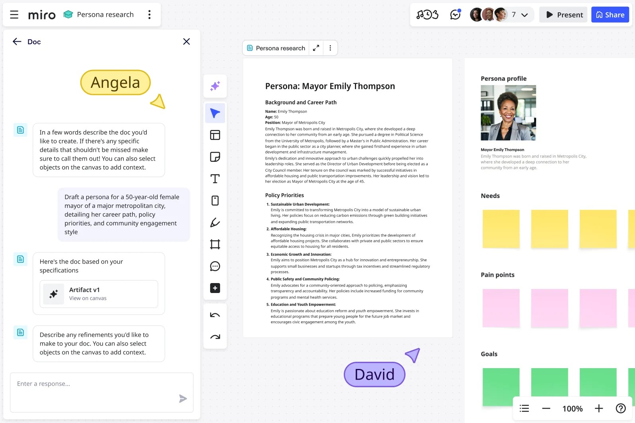Open the main hamburger menu
The image size is (635, 423).
14,15
